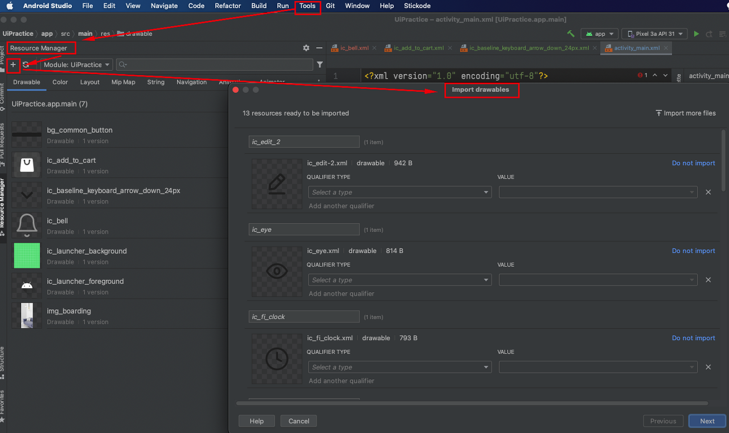Edit the ic_edit_2 resource name field
This screenshot has width=729, height=433.
point(304,142)
